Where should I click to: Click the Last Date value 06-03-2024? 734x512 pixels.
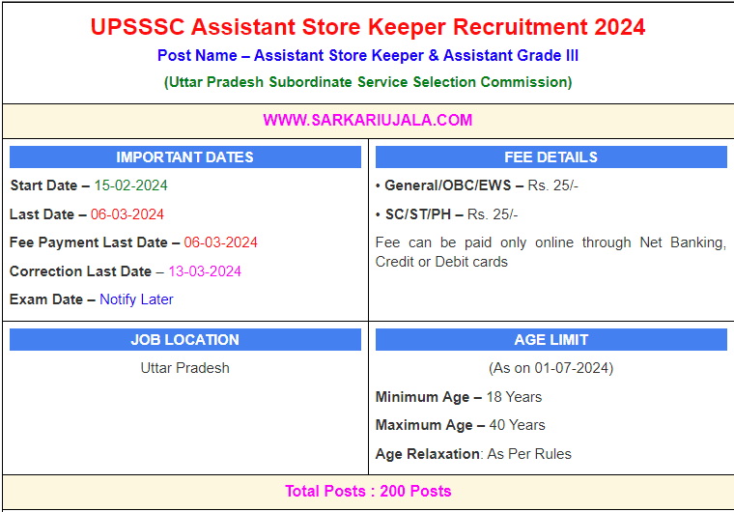pyautogui.click(x=127, y=214)
